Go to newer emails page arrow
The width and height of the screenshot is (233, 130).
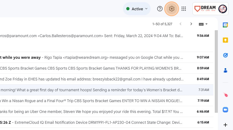[180, 24]
